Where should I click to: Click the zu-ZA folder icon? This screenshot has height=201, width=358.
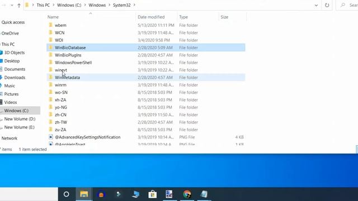(x=51, y=130)
